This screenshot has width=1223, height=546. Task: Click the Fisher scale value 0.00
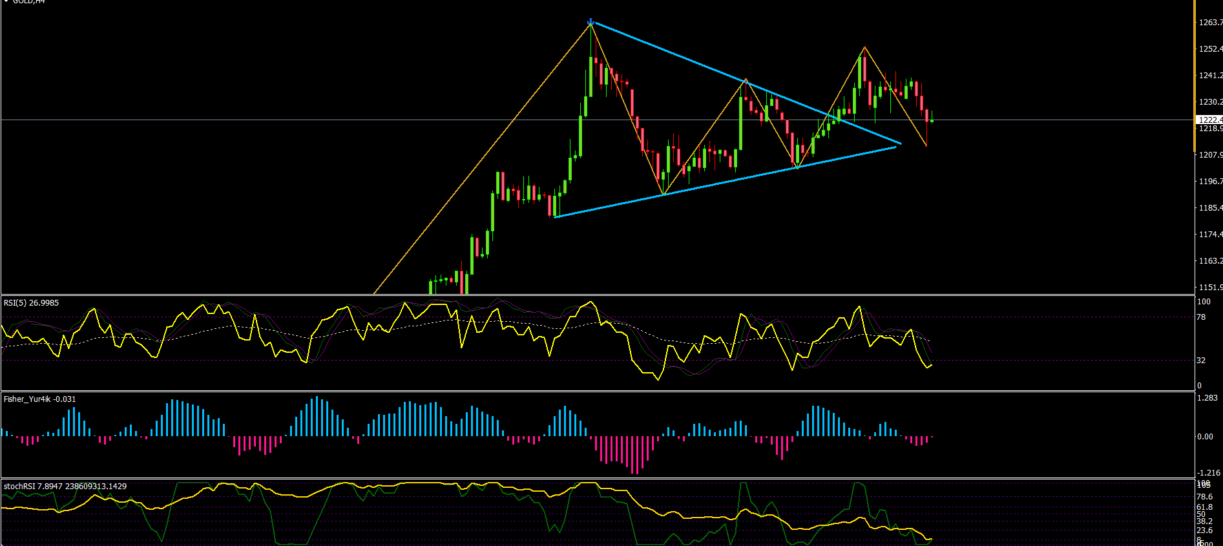(x=1205, y=437)
